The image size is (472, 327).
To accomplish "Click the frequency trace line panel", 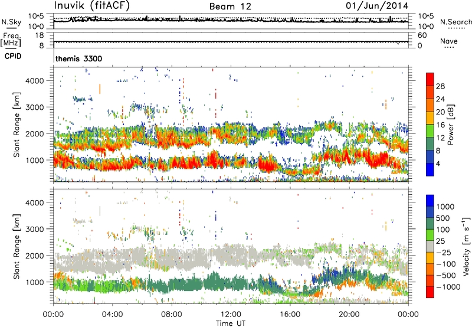I will click(x=231, y=42).
